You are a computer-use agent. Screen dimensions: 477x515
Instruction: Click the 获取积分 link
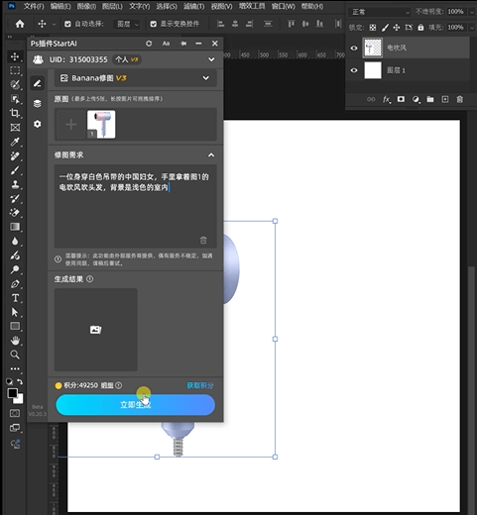click(200, 385)
